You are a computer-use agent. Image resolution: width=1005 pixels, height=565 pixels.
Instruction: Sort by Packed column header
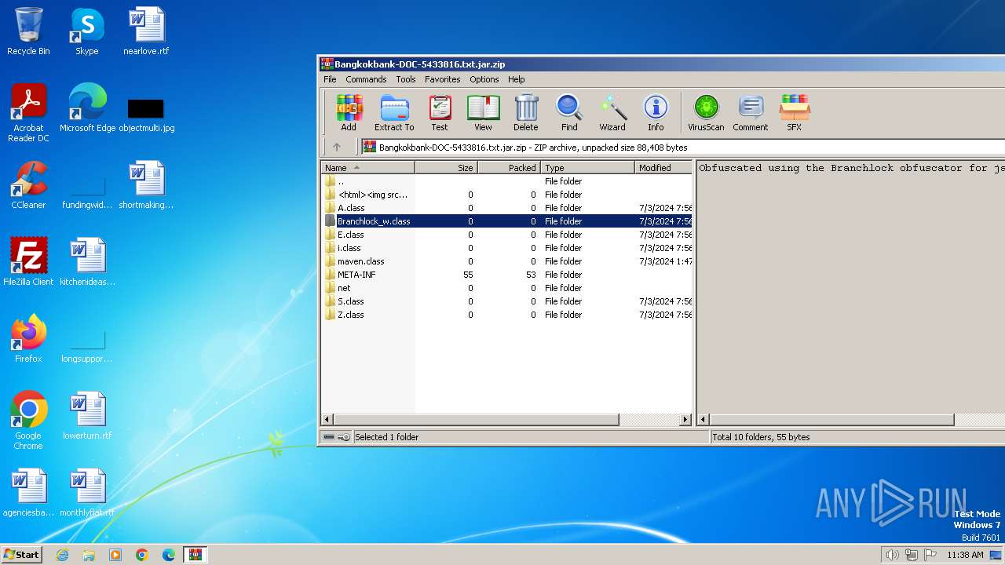click(509, 168)
